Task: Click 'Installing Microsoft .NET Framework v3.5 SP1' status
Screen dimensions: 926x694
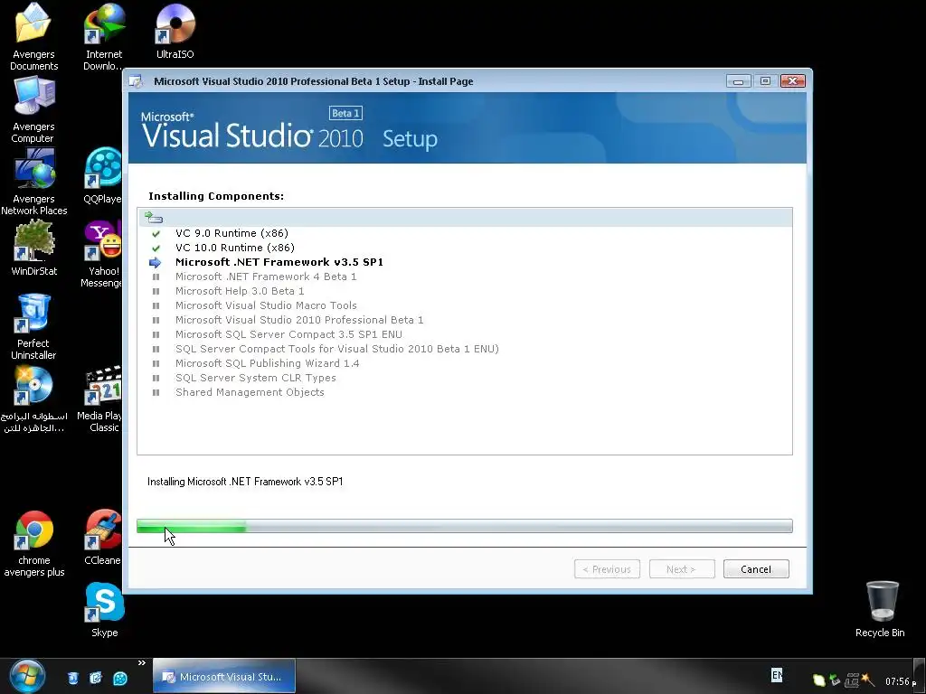Action: (245, 482)
